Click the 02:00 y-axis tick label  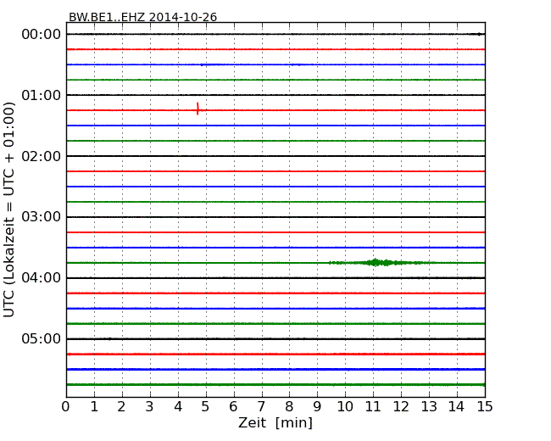42,156
